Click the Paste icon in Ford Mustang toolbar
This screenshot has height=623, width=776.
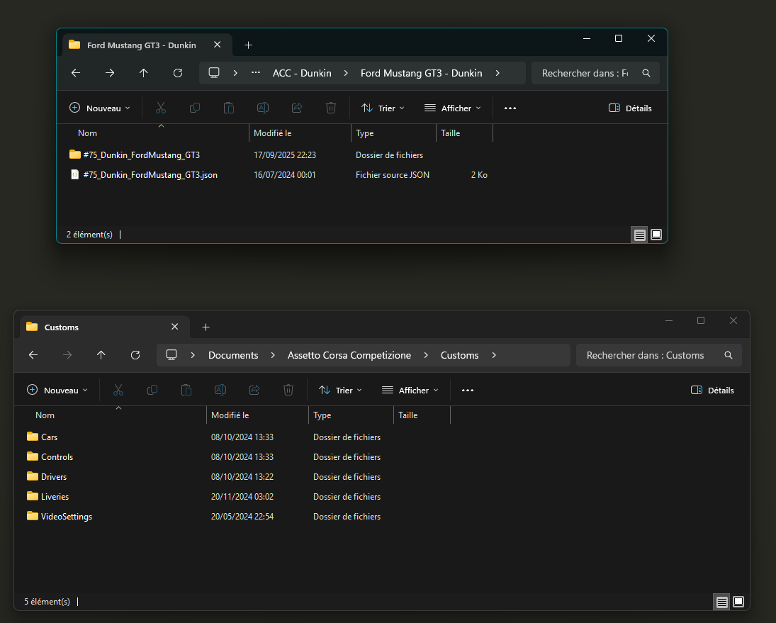pos(229,108)
